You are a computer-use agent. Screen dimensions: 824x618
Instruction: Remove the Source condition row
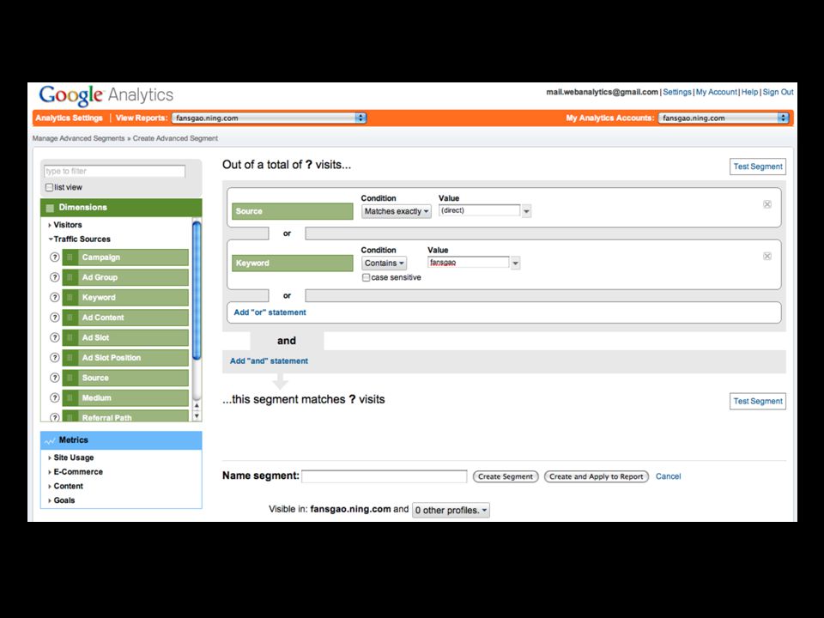767,204
